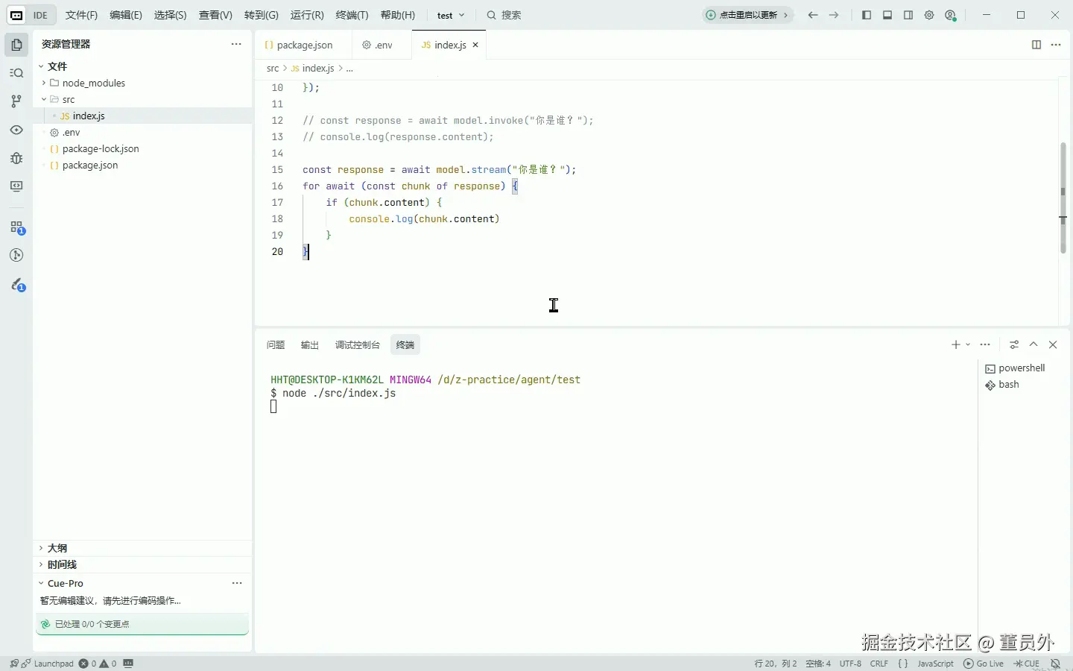This screenshot has height=671, width=1073.
Task: Expand the node_modules folder
Action: pyautogui.click(x=93, y=83)
